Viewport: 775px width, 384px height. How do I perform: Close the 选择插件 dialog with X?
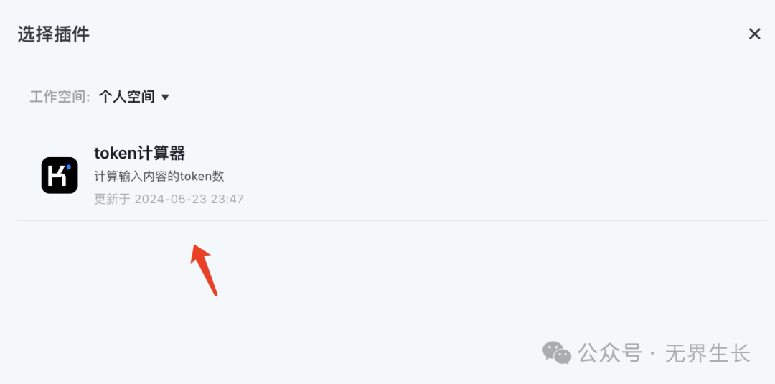[754, 34]
